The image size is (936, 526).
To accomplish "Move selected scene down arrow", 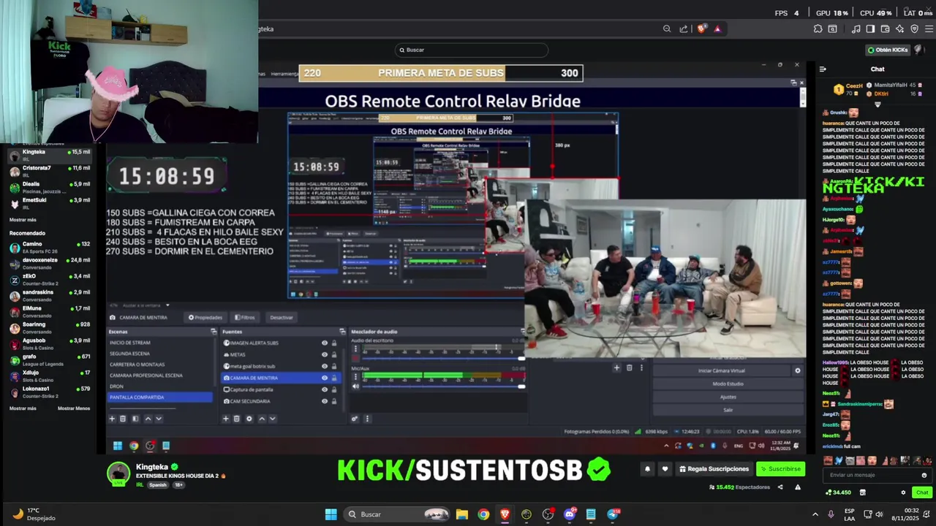I will 159,419.
